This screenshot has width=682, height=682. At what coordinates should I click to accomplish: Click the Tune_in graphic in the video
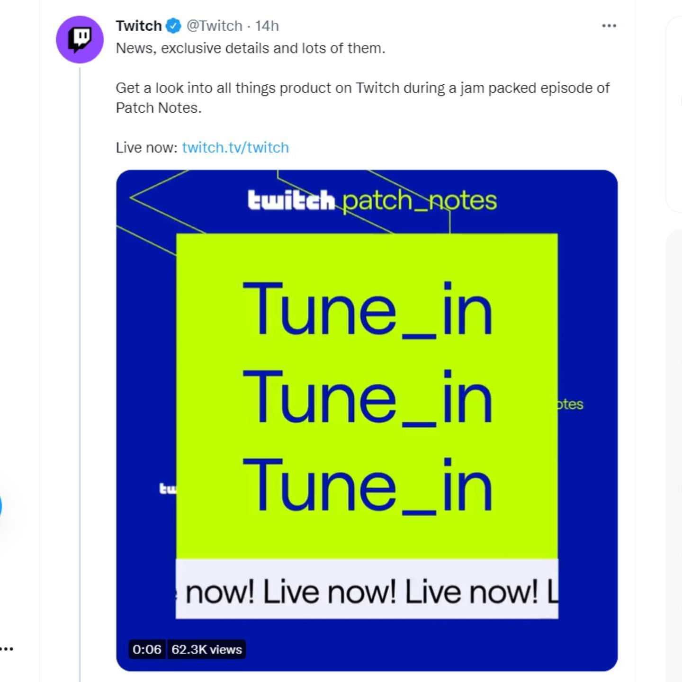(x=367, y=398)
